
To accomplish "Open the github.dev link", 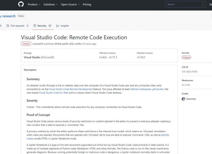I will point(158,89).
